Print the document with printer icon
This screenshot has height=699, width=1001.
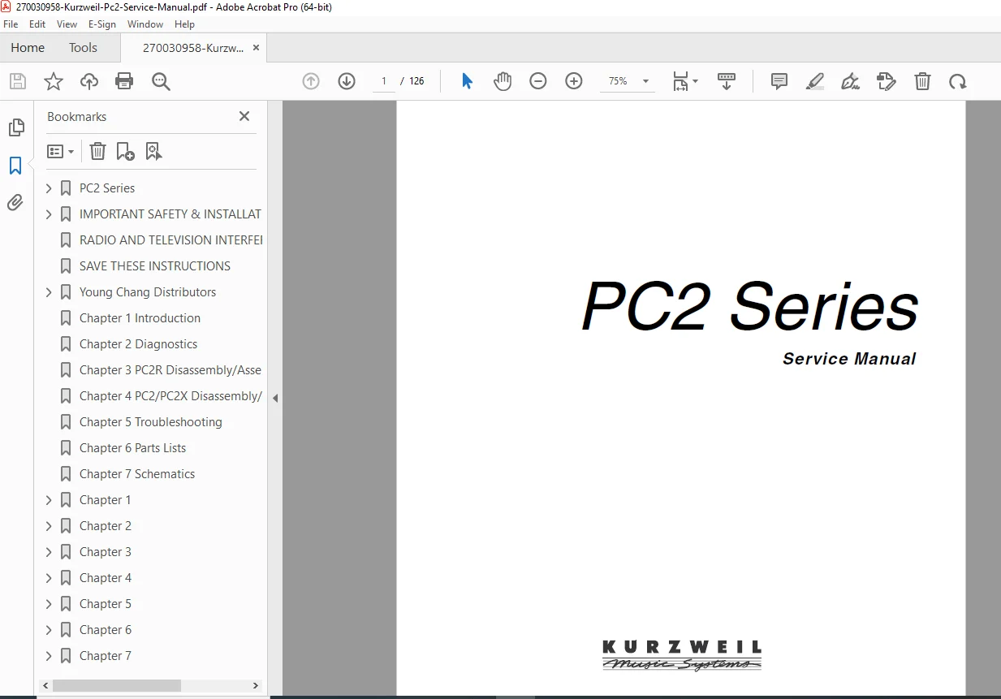[124, 81]
